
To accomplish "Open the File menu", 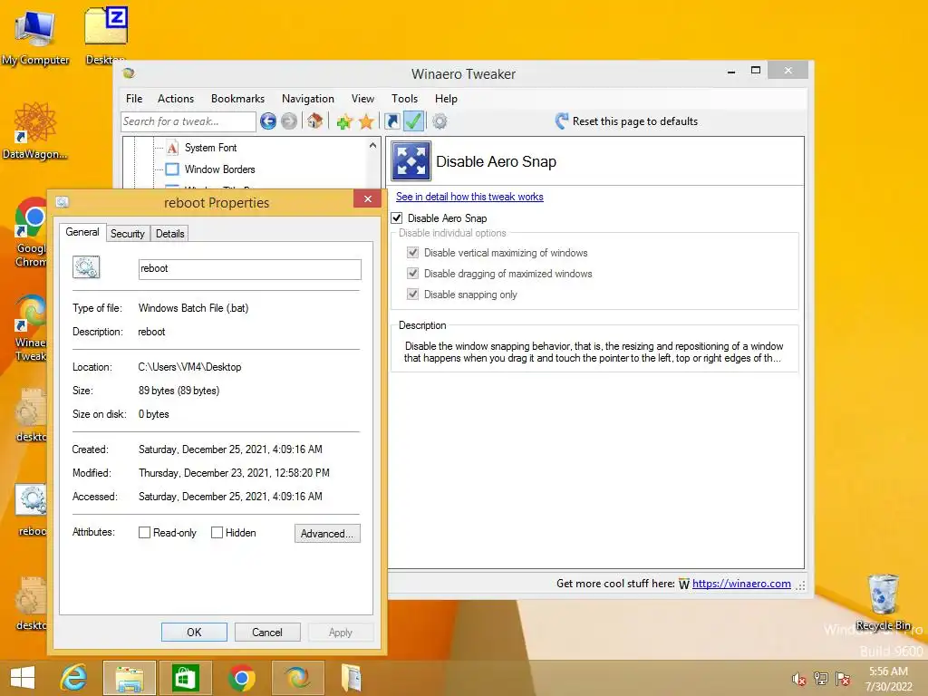I will (134, 99).
